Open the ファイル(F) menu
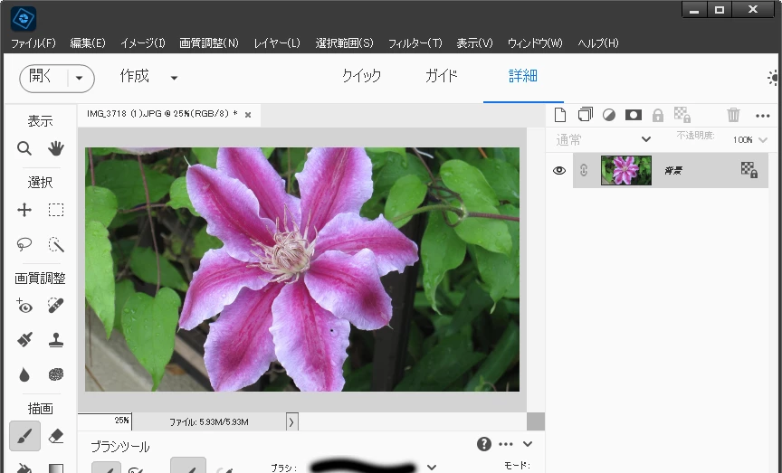 point(33,43)
